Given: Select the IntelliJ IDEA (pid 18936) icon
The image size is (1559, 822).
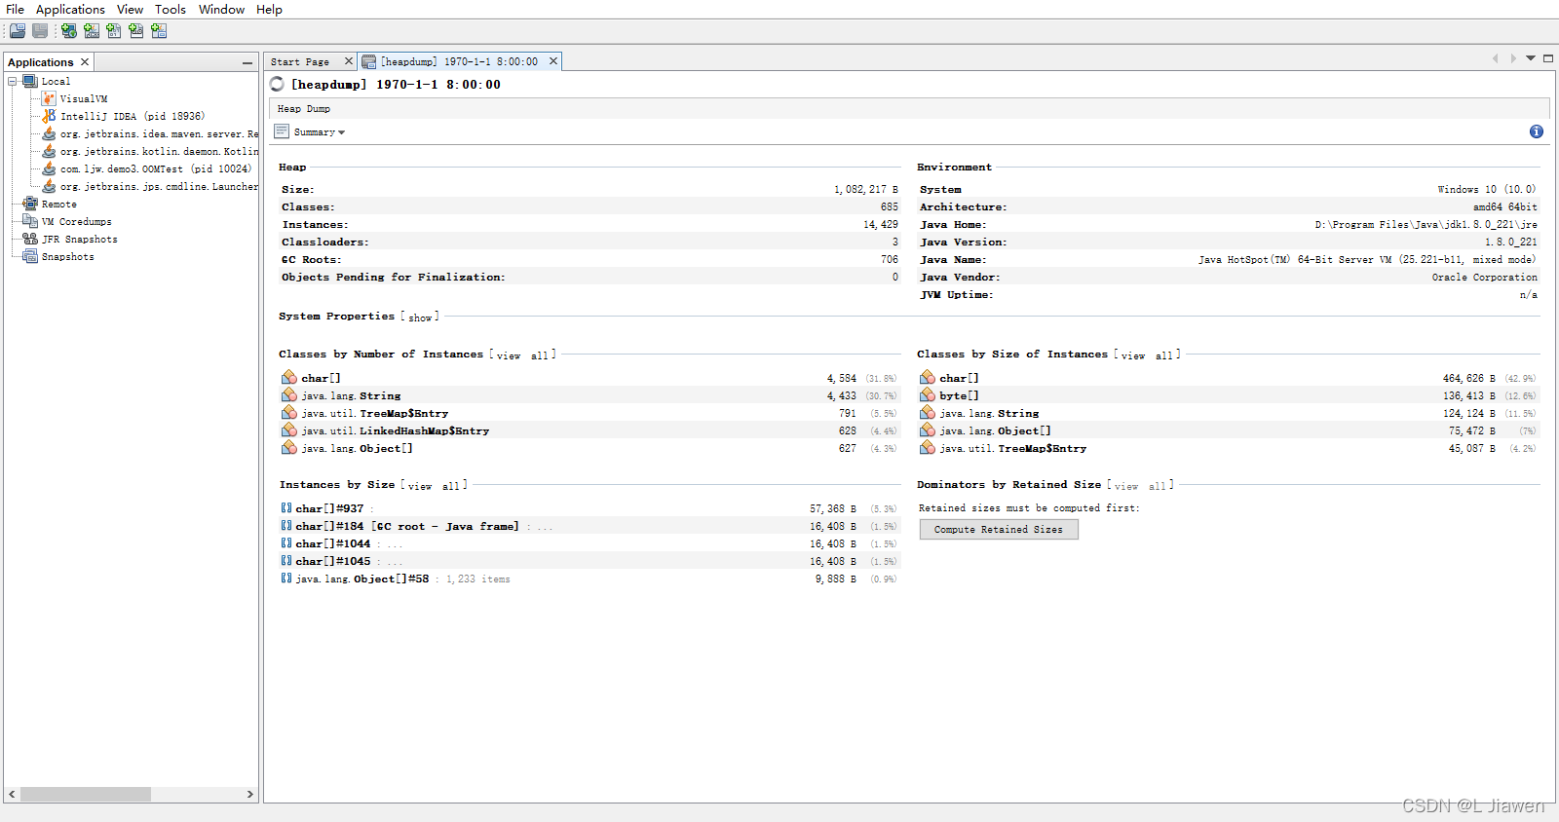Looking at the screenshot, I should click(49, 116).
